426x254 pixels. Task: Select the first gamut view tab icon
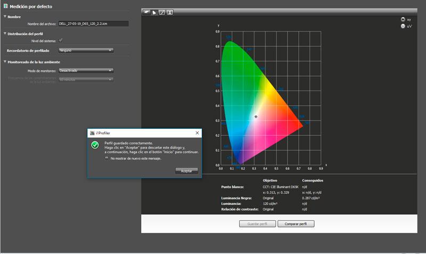click(x=146, y=12)
